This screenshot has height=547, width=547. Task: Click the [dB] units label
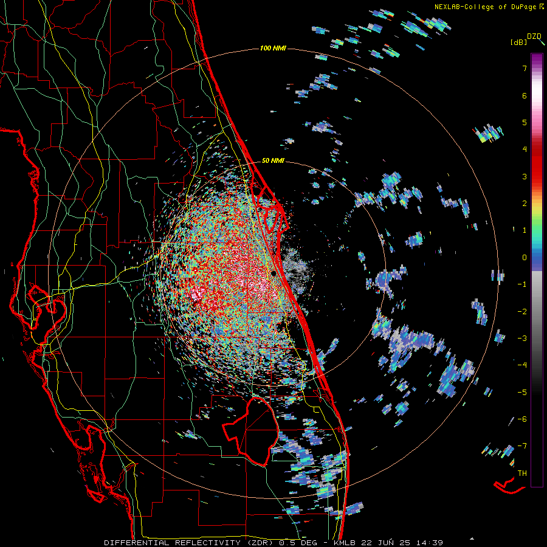coord(518,42)
